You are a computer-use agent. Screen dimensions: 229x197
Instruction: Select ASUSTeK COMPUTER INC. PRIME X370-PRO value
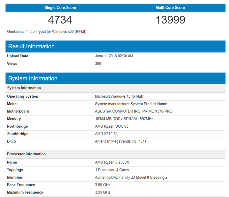134,111
